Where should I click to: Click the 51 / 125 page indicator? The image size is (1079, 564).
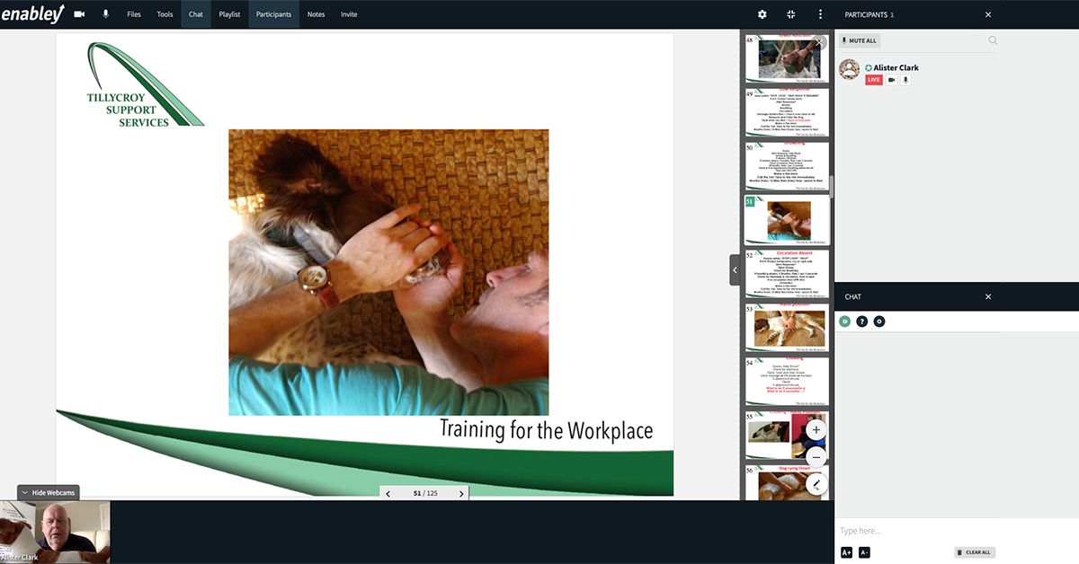[x=425, y=493]
